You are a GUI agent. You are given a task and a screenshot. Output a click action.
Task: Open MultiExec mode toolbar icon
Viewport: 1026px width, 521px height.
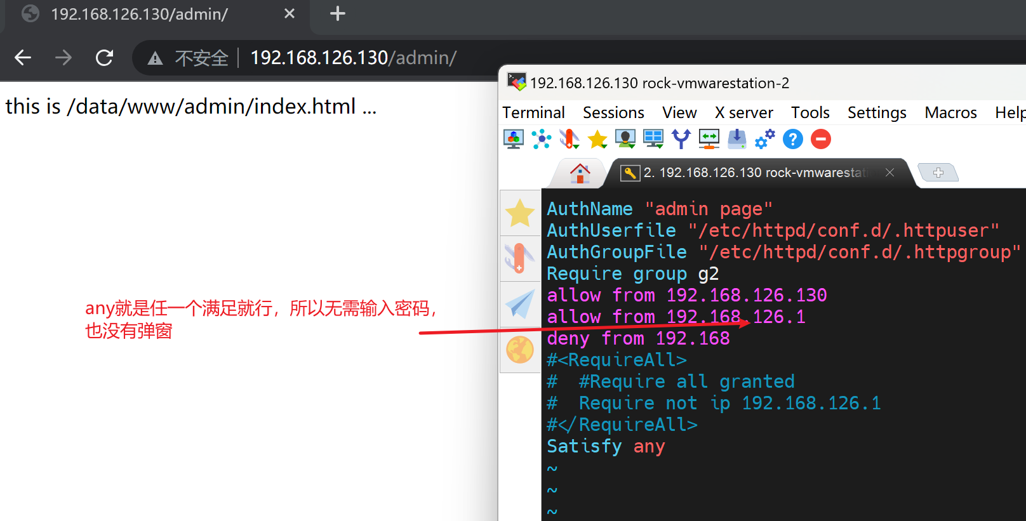709,139
